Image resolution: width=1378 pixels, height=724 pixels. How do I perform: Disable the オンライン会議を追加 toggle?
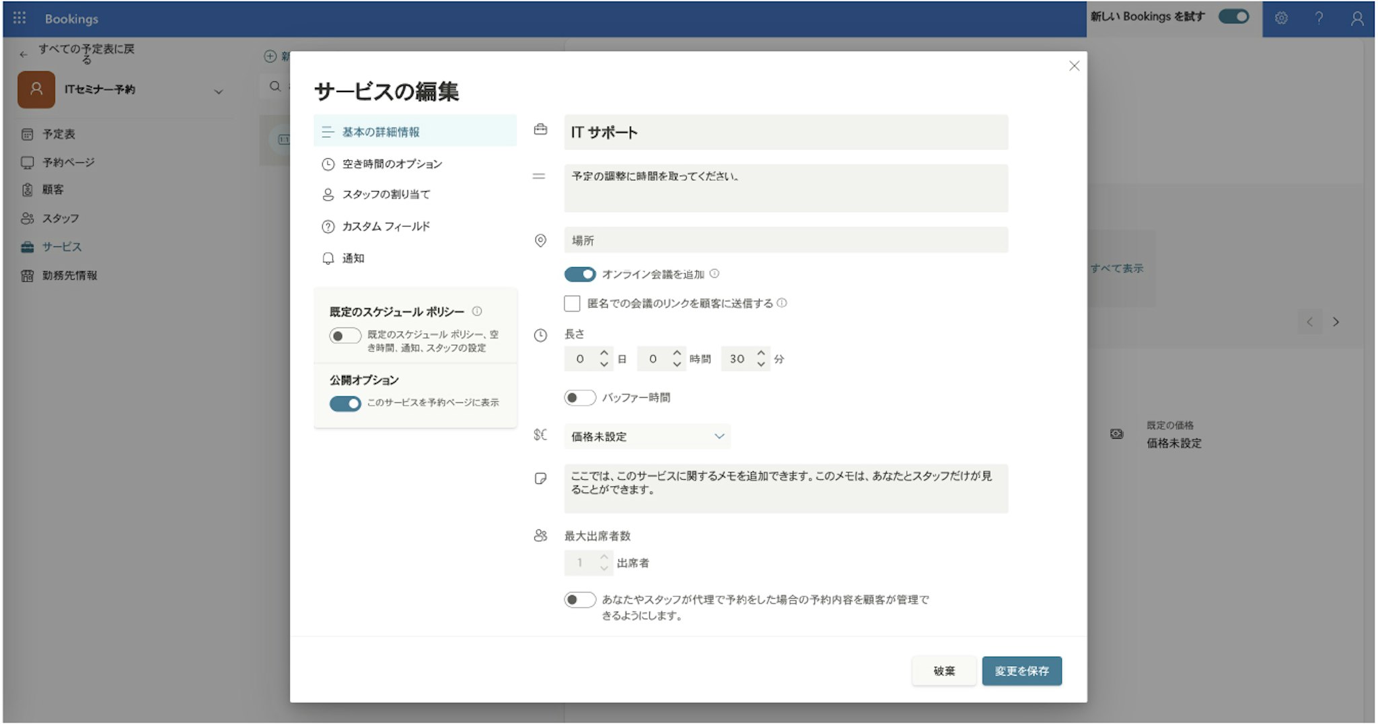pos(580,275)
